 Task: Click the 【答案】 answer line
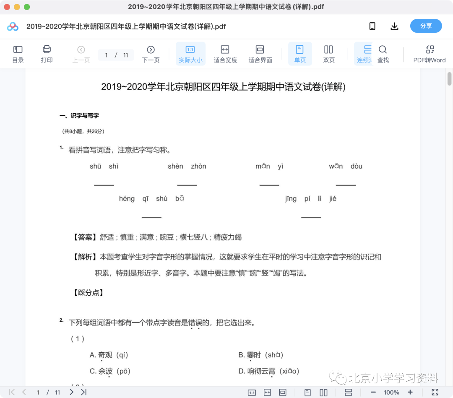coord(156,237)
